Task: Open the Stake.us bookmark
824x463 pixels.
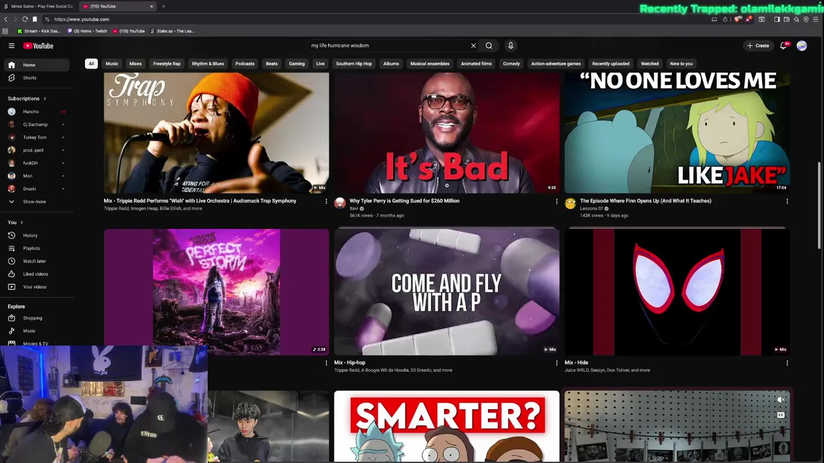Action: pos(172,31)
